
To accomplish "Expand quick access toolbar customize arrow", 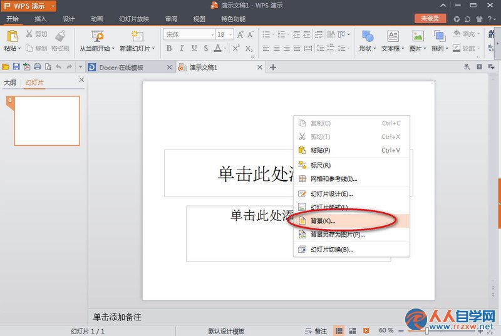I will tap(80, 67).
